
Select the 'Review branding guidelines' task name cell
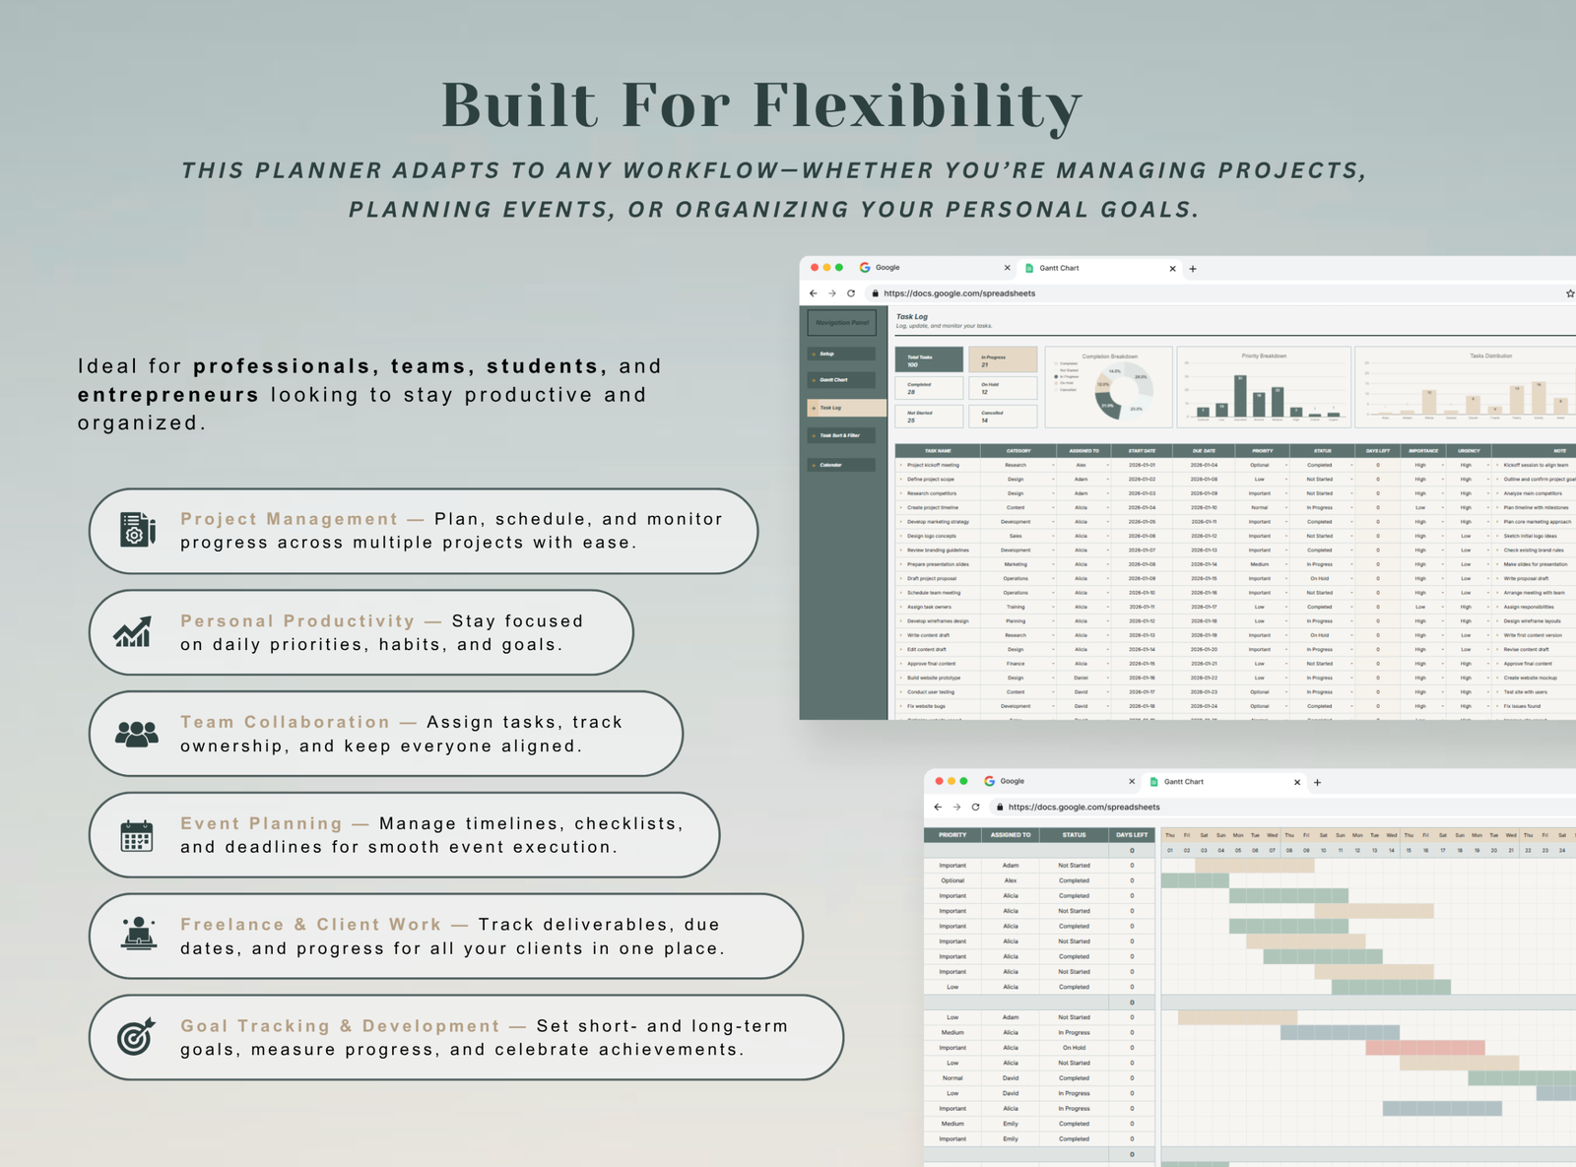(x=938, y=551)
